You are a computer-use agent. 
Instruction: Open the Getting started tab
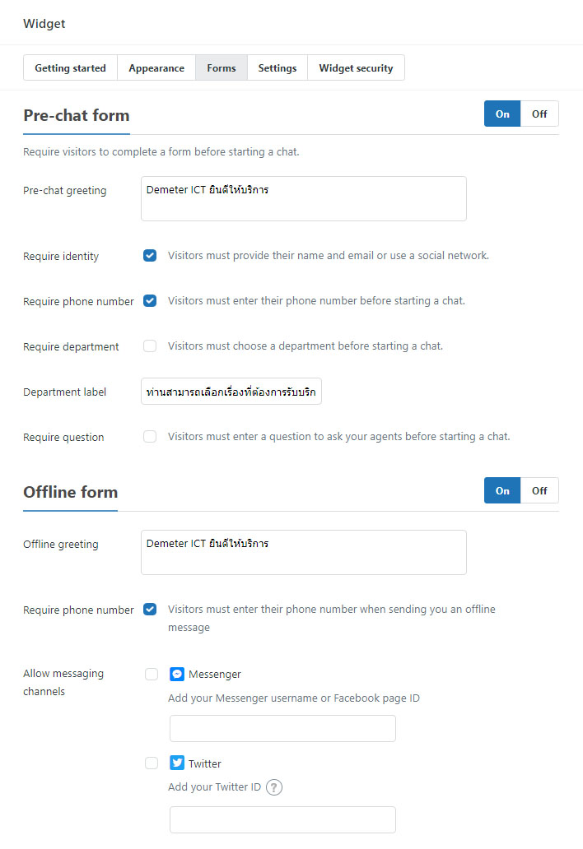pos(70,67)
